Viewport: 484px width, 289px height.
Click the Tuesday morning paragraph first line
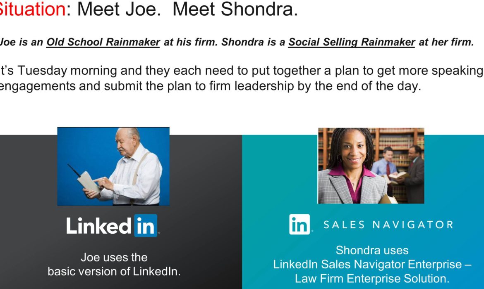coord(242,71)
